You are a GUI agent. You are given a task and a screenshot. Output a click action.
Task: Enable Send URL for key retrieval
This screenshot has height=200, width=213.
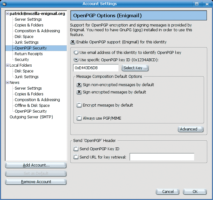click(76, 157)
